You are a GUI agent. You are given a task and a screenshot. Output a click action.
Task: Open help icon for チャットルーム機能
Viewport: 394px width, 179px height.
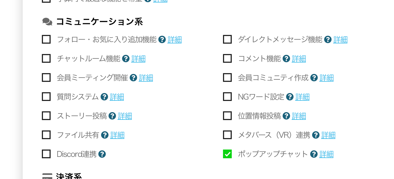[x=126, y=59]
